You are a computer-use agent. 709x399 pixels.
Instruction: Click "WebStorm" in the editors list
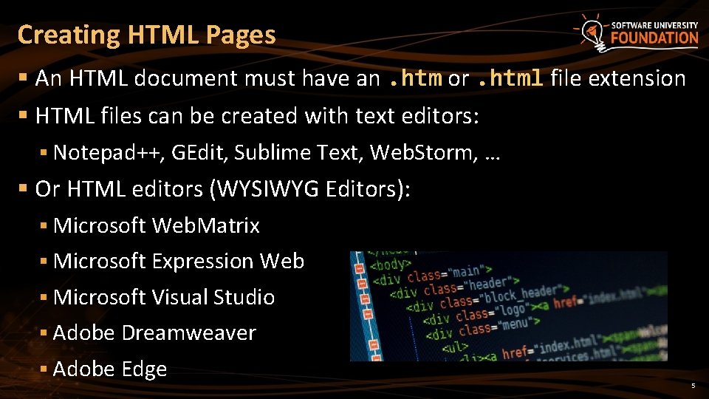click(x=424, y=152)
